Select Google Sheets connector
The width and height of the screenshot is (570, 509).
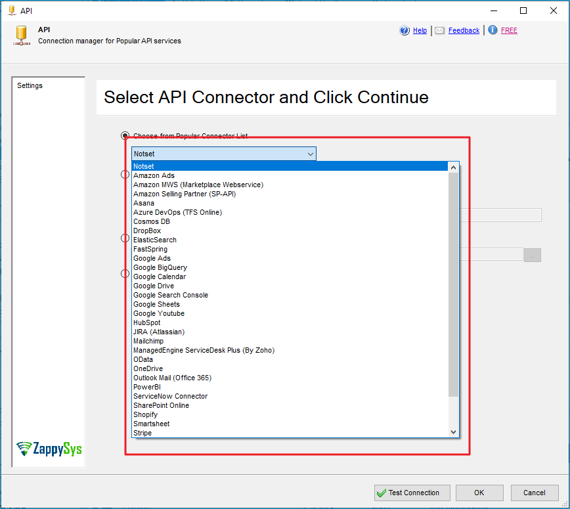pos(290,304)
